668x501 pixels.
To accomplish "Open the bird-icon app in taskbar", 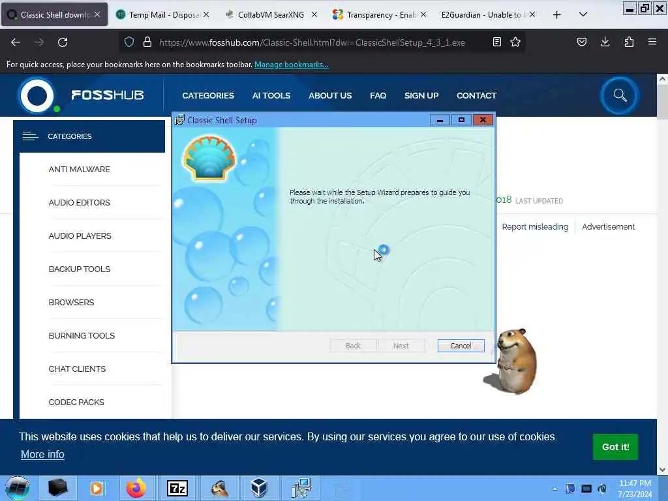I will [219, 488].
